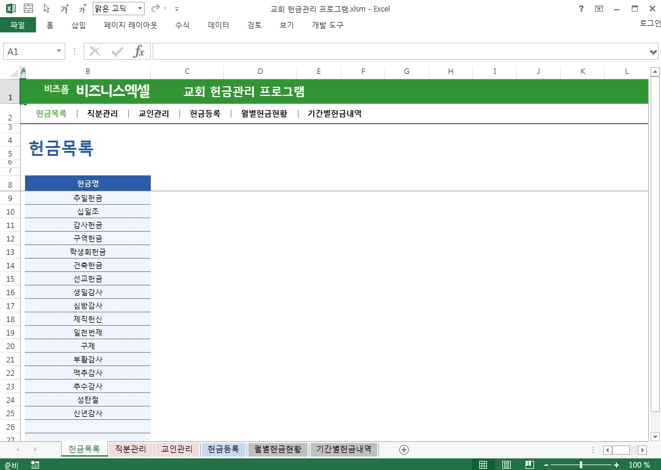The height and width of the screenshot is (470, 661).
Task: Click the Excel application icon in title bar
Action: coord(11,9)
